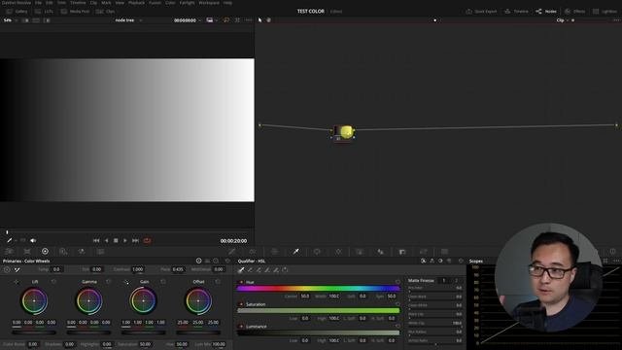Toggle the Nodes panel button
Screen dimensions: 622x350
546,12
